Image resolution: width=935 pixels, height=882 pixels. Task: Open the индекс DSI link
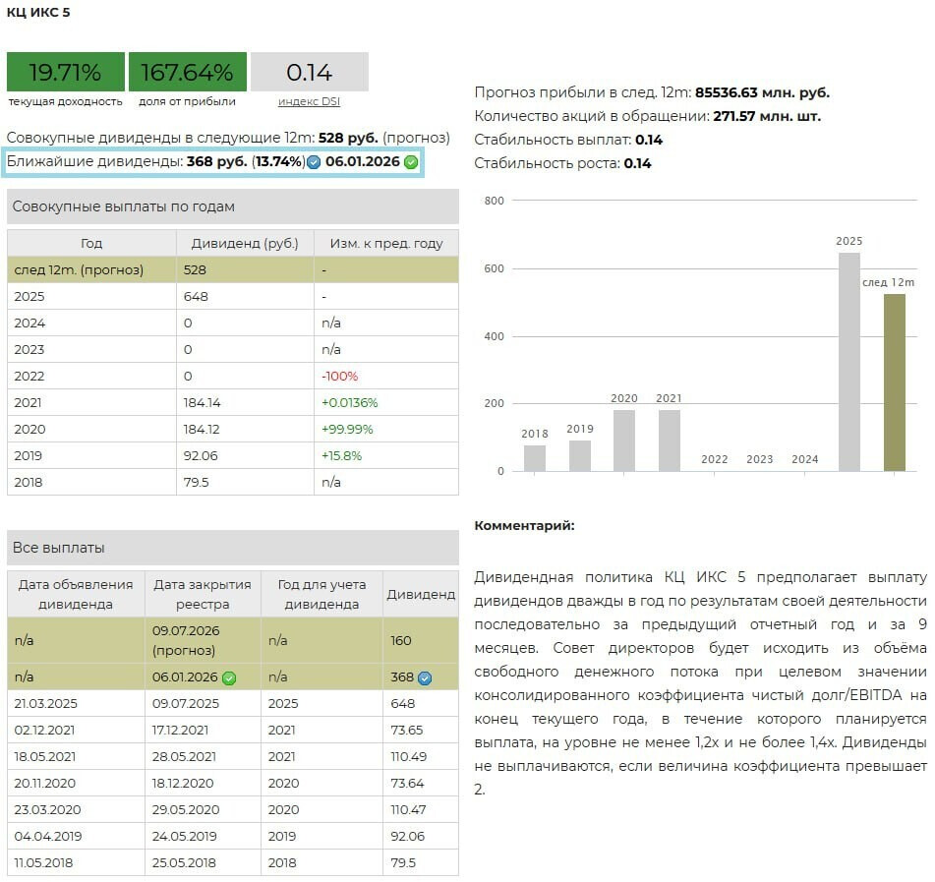point(309,101)
